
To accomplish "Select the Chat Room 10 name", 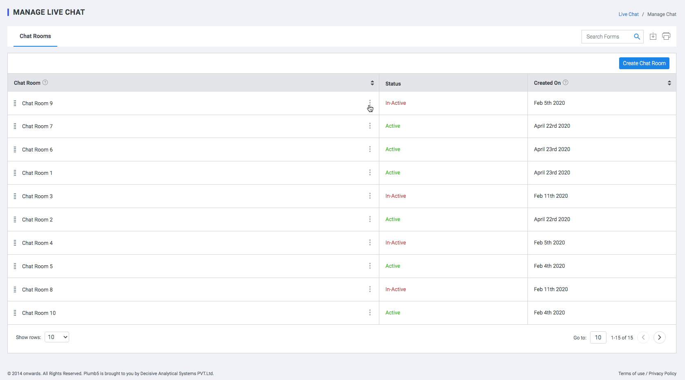I will coord(39,313).
